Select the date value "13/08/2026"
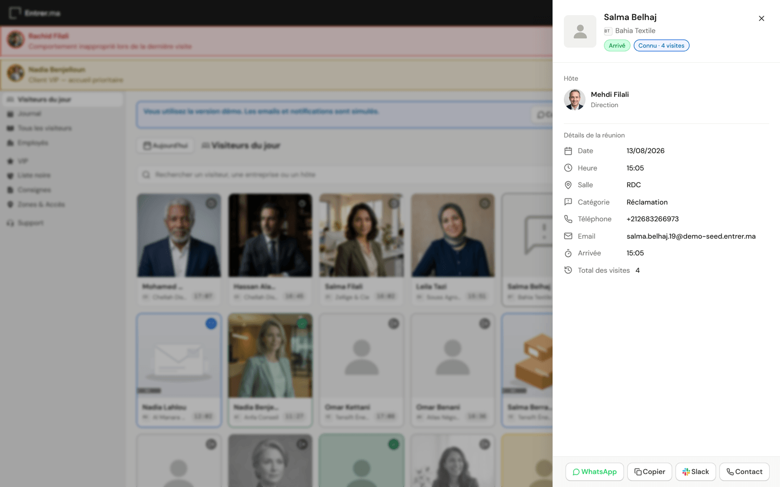 646,151
